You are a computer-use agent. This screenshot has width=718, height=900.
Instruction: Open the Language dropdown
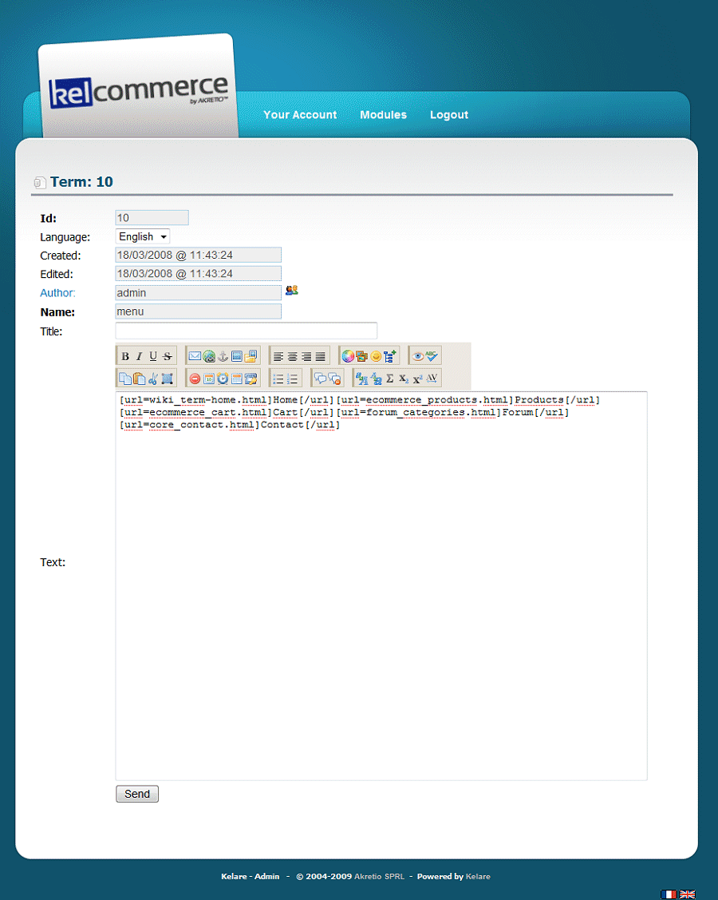click(143, 237)
